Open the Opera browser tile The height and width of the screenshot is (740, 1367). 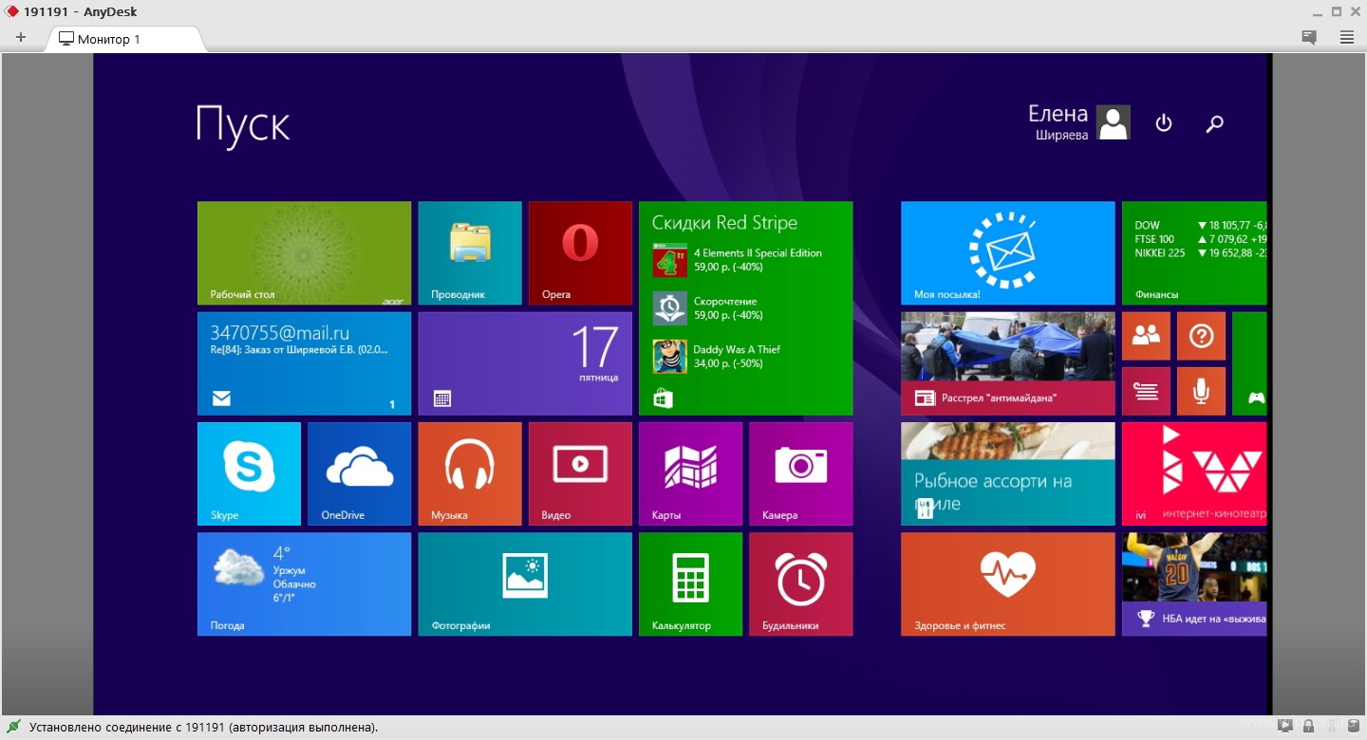[x=580, y=252]
